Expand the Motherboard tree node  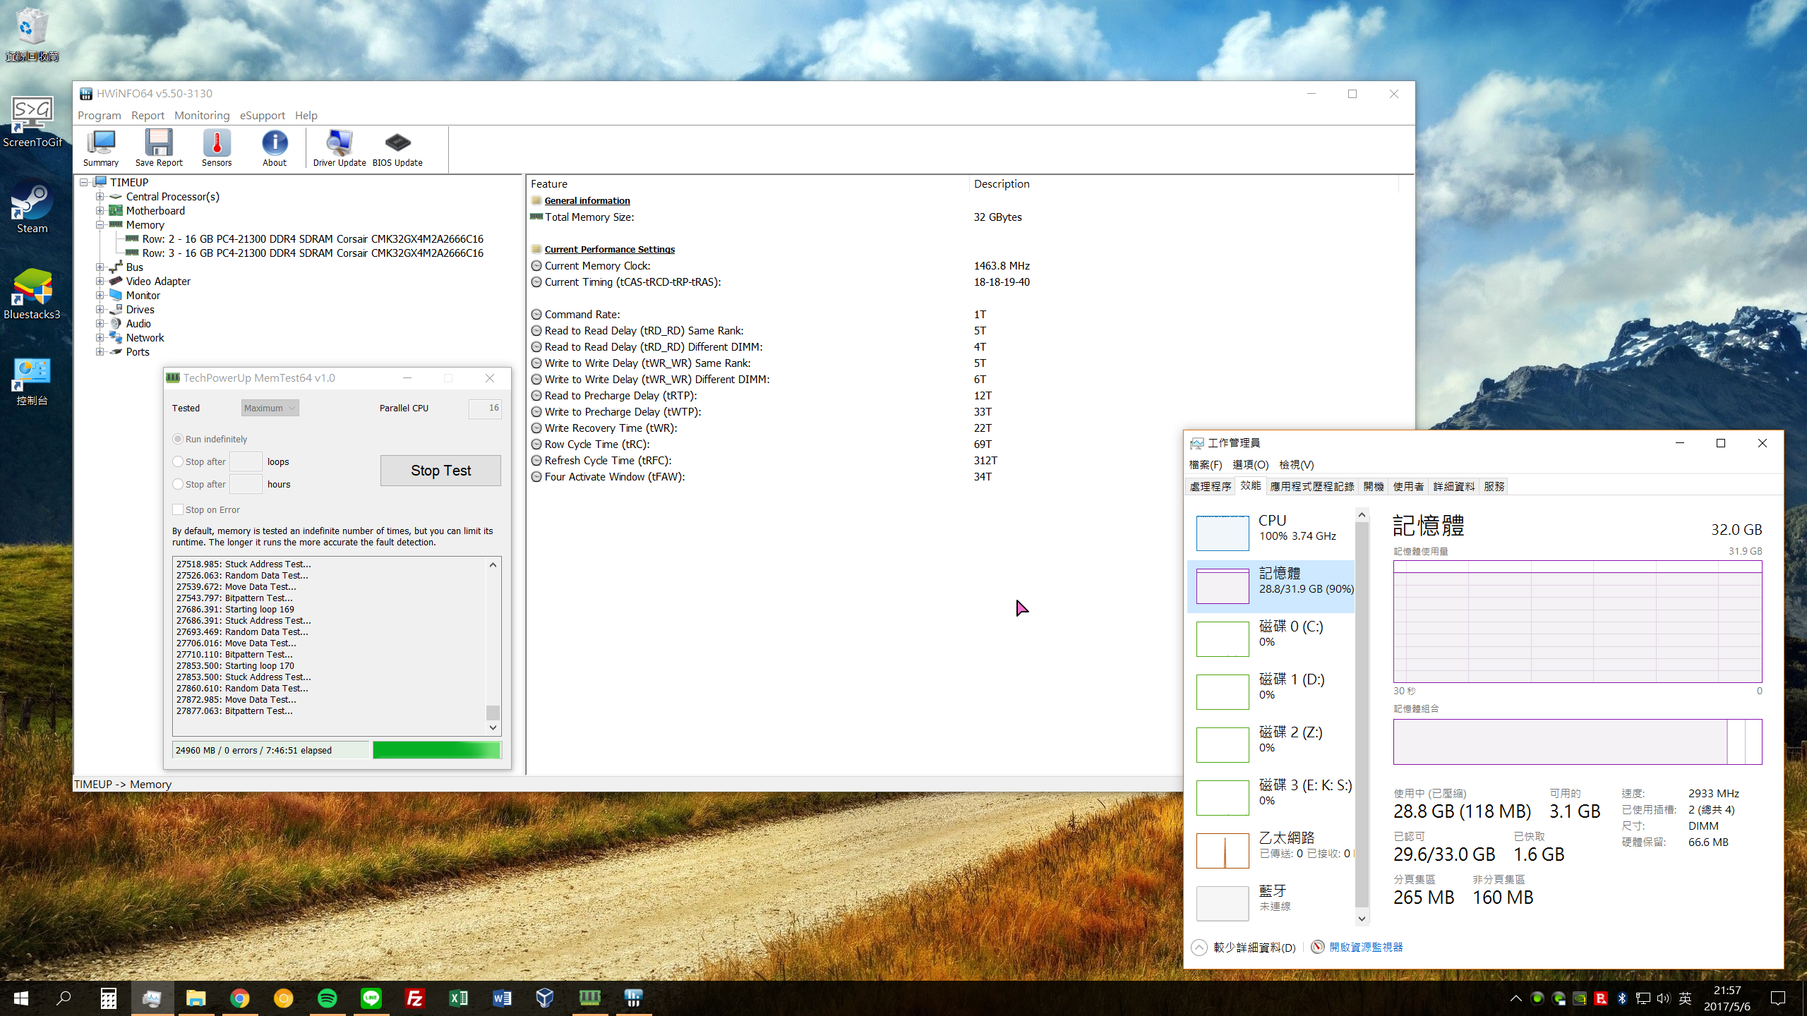[100, 210]
